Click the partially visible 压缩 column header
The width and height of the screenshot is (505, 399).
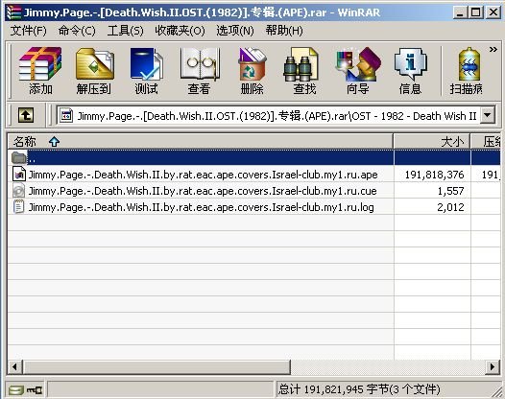tap(486, 142)
